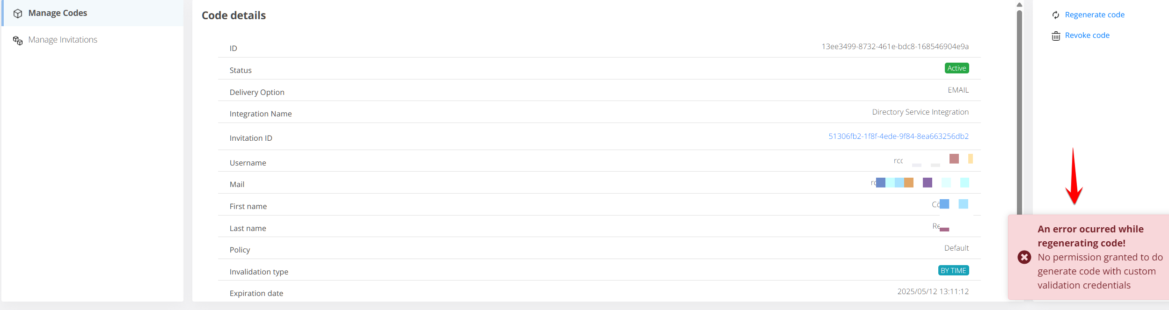The image size is (1169, 310).
Task: Click the Revoke code trash icon
Action: click(1056, 36)
